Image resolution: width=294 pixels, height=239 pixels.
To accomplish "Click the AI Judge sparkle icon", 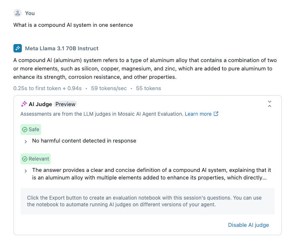I will pyautogui.click(x=24, y=104).
